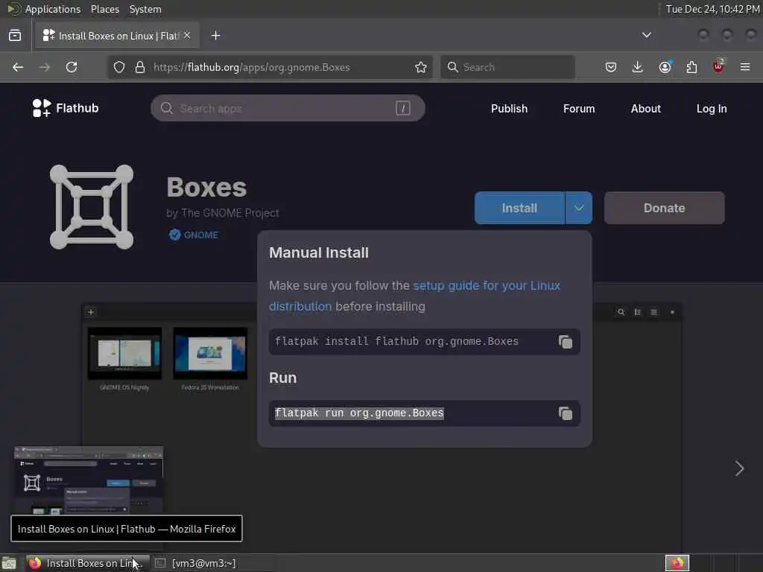The height and width of the screenshot is (572, 763).
Task: Close the Install Boxes on Linux tab
Action: [187, 36]
